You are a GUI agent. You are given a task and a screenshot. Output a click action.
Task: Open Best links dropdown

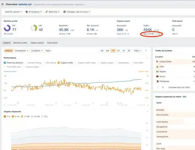[52, 12]
